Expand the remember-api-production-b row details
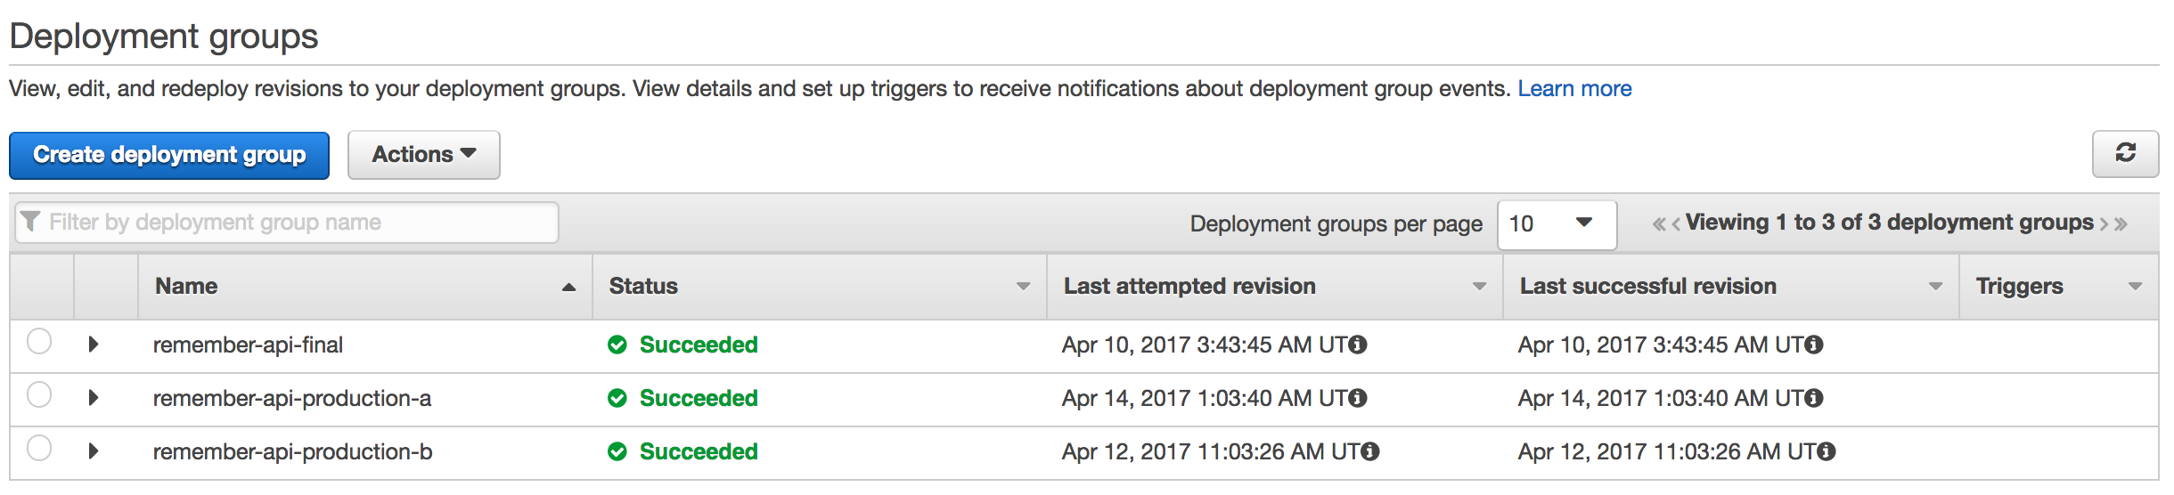The image size is (2174, 495). (x=94, y=451)
